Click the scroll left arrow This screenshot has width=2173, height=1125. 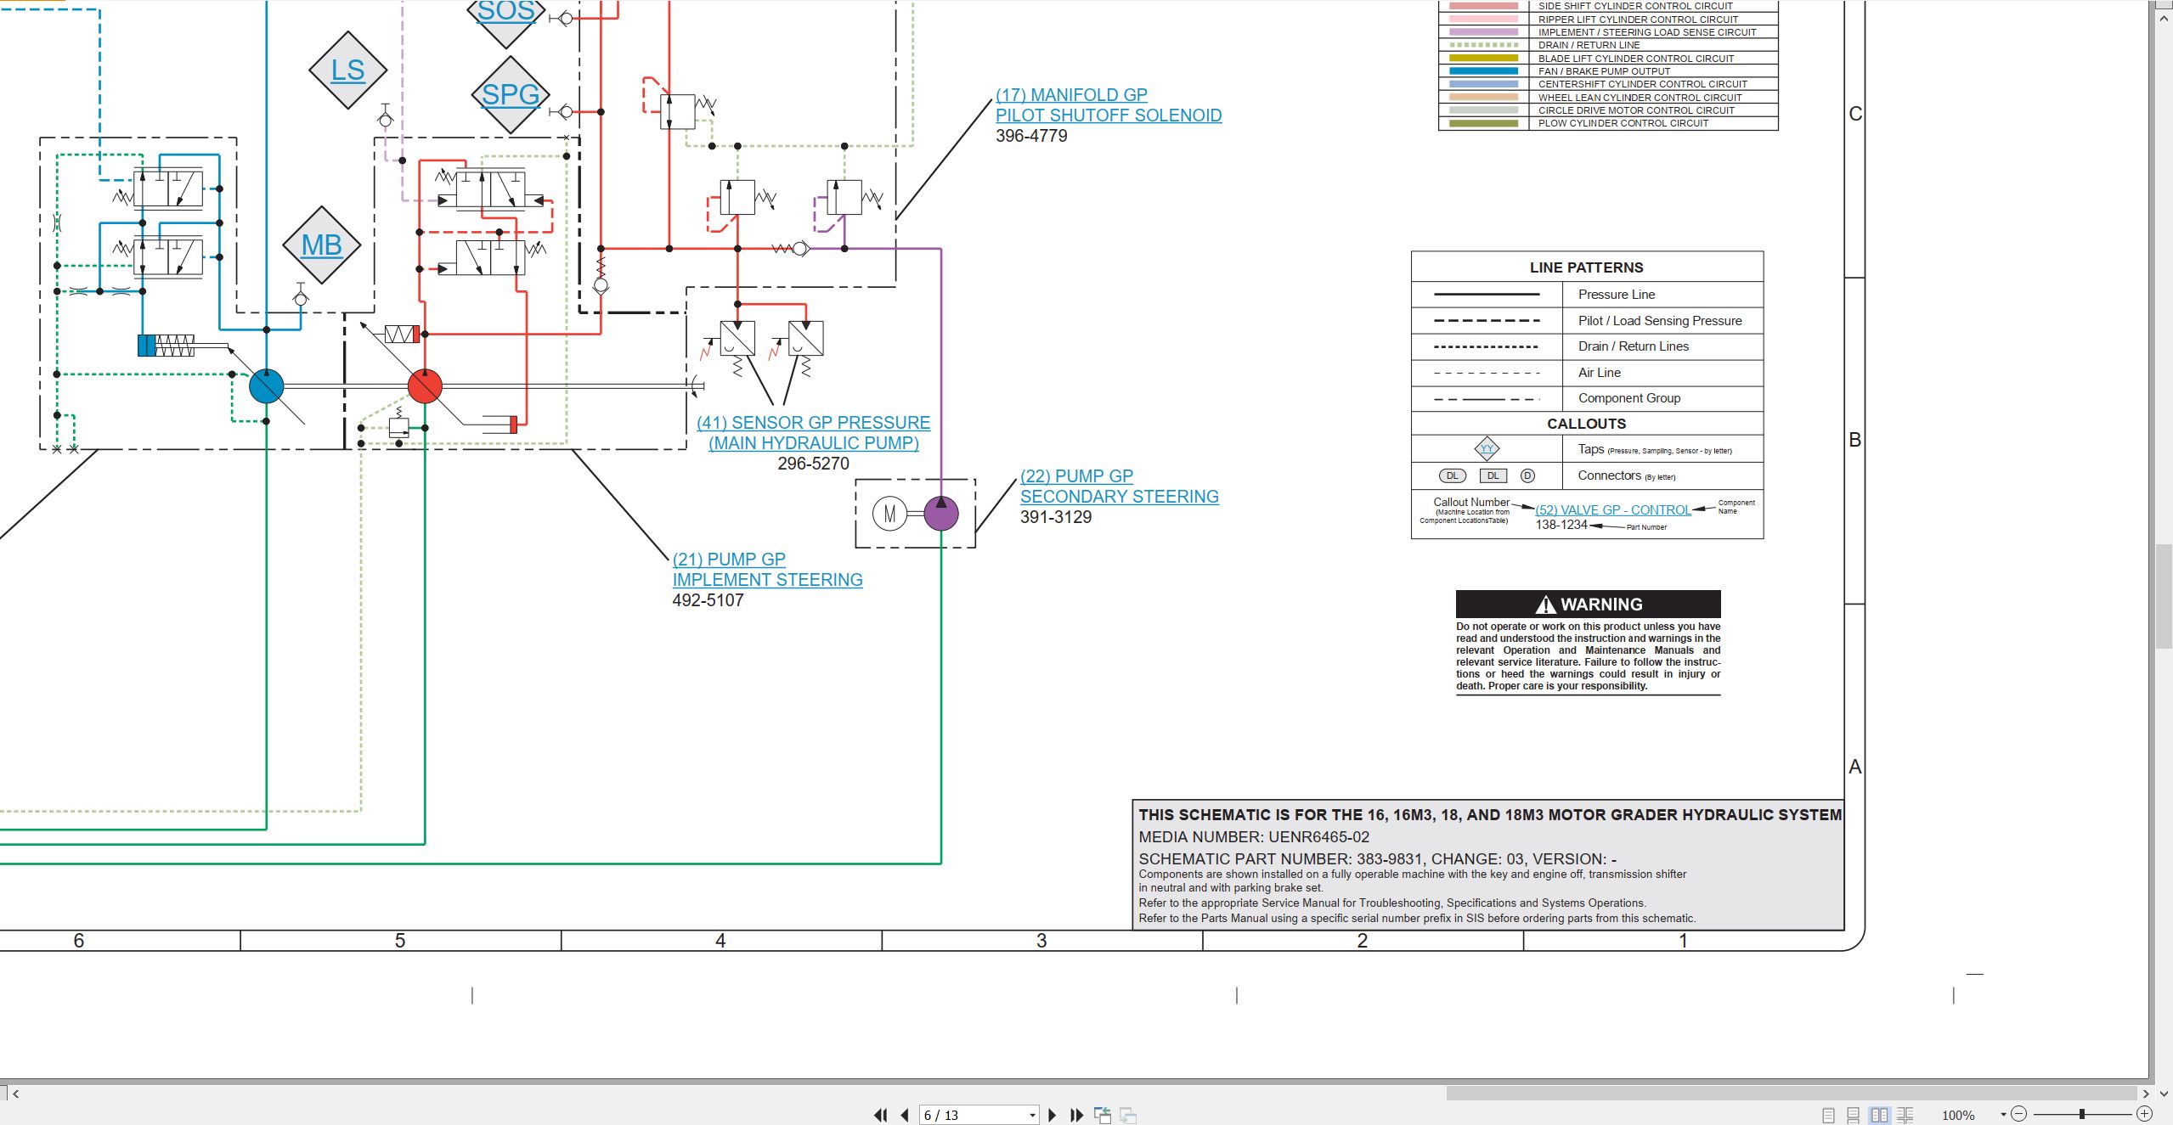pos(16,1094)
